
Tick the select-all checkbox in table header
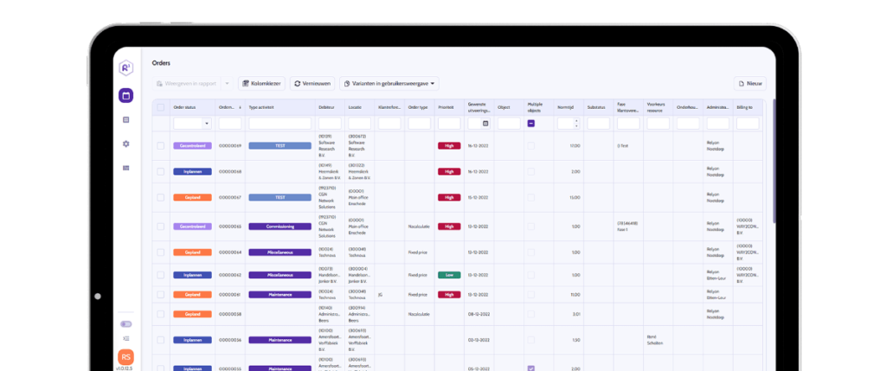[x=160, y=107]
